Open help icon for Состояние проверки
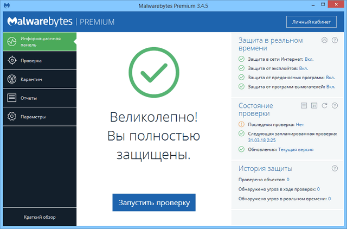Image resolution: width=347 pixels, height=229 pixels. click(335, 106)
